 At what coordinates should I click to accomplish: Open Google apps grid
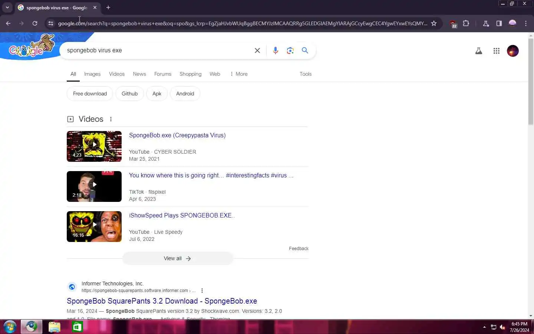[x=497, y=51]
